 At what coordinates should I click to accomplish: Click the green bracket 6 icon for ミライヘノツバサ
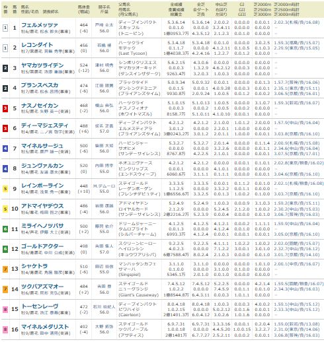[5, 229]
